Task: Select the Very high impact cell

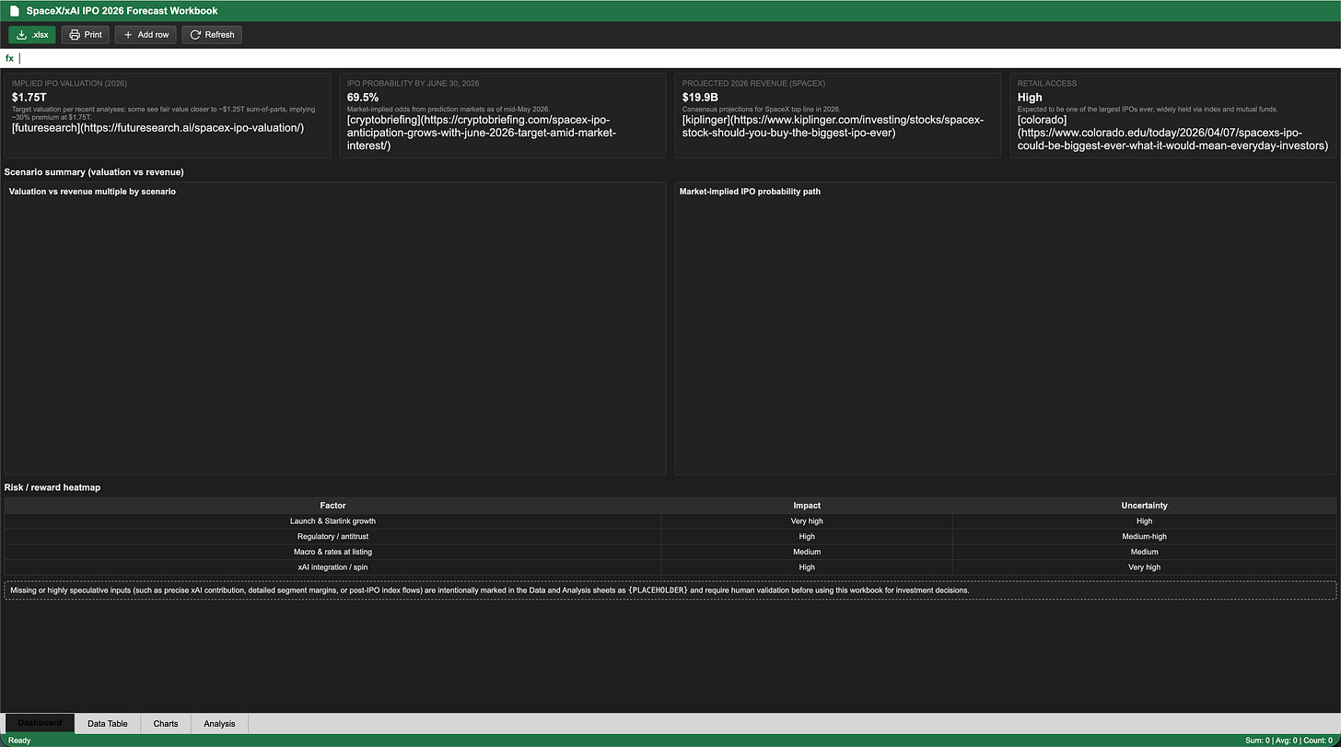Action: point(807,521)
